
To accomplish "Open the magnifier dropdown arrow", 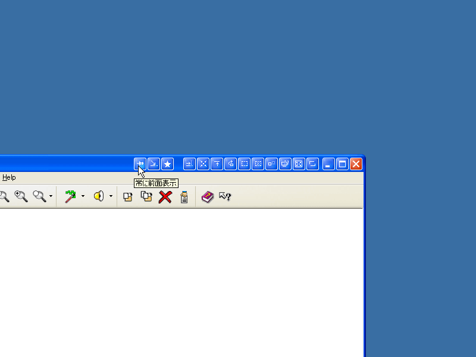I will [x=51, y=196].
